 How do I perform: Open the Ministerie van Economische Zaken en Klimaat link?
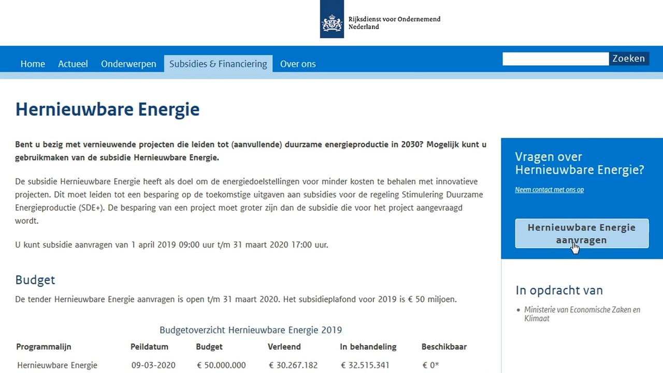pyautogui.click(x=582, y=314)
